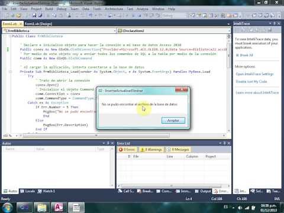This screenshot has height=213, width=284.
Task: Open Windows Explorer from the taskbar
Action: pyautogui.click(x=41, y=208)
